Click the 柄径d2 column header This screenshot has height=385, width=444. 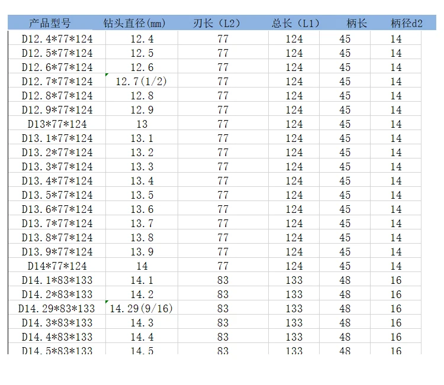tap(407, 23)
